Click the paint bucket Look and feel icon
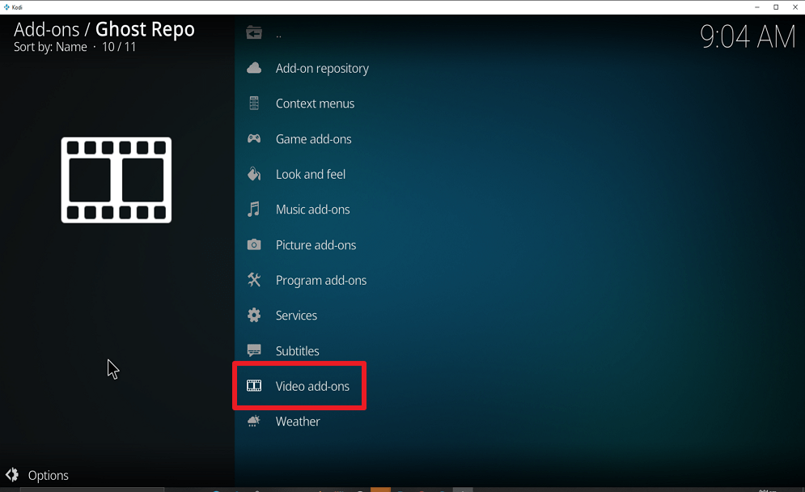The image size is (805, 492). point(253,174)
